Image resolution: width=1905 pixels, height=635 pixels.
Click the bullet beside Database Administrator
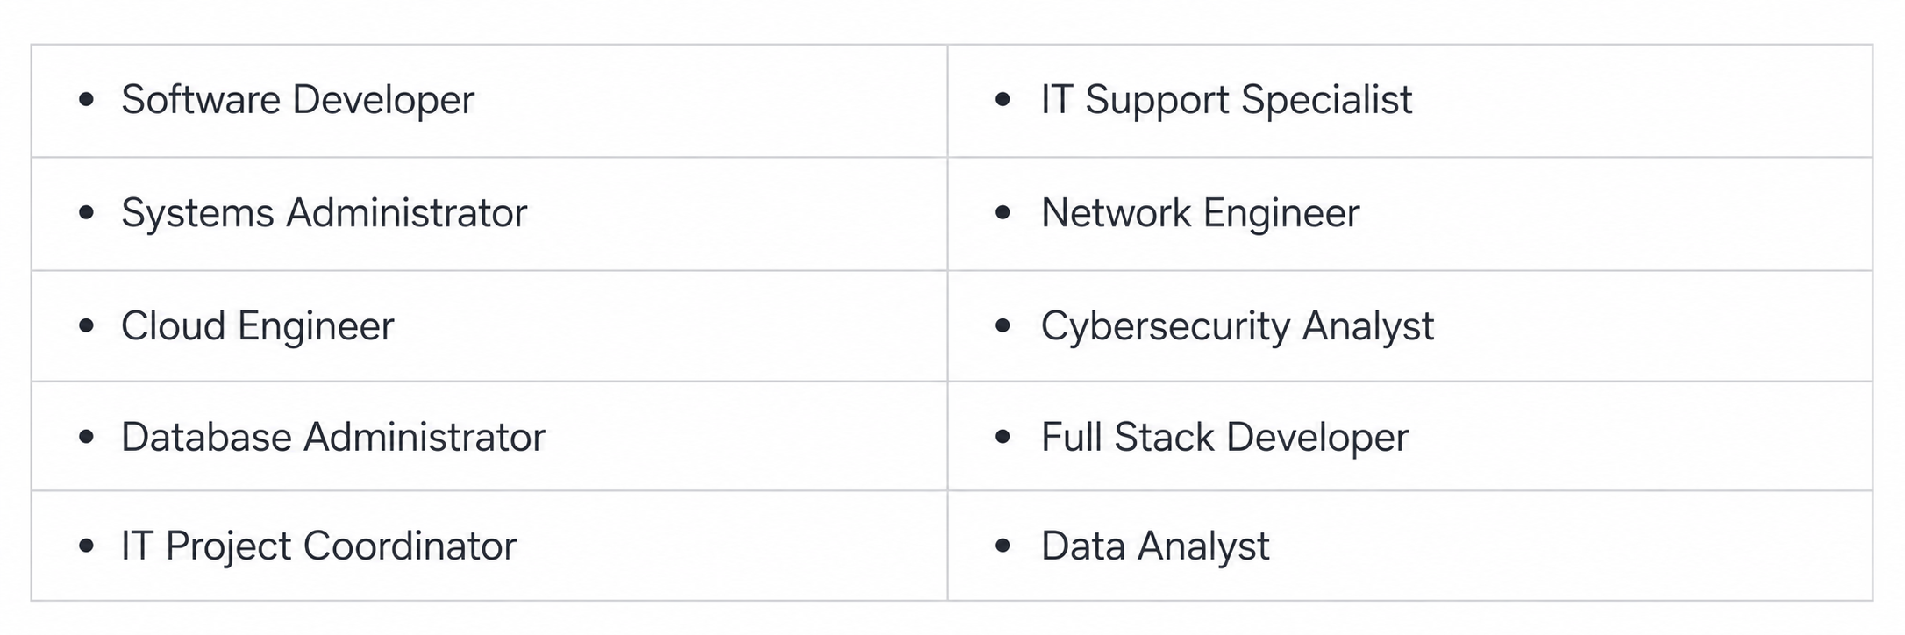tap(86, 436)
